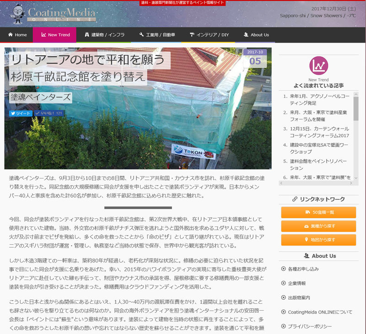366x334 pixels.
Task: Click the paint roller icon beside インテリア
Action: (x=192, y=34)
